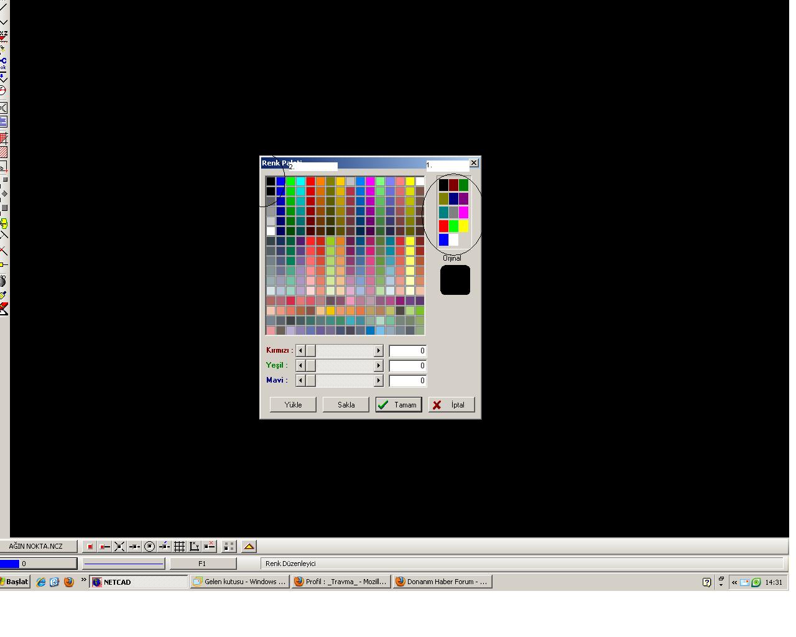Click the Mavi value input field
Viewport: 796px width, 637px height.
pos(407,381)
